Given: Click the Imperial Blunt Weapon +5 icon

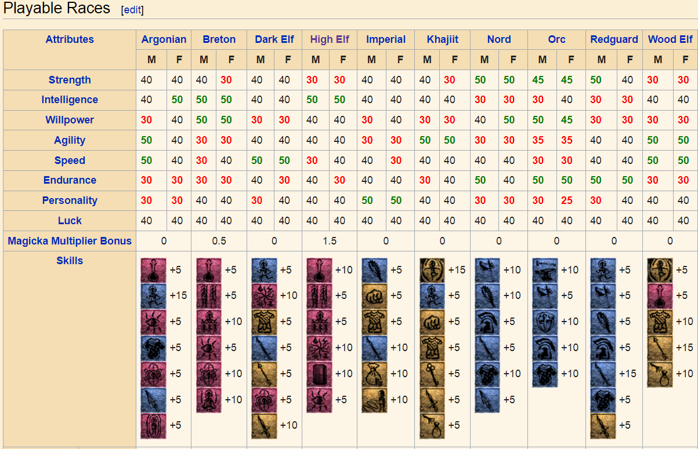Looking at the screenshot, I should click(374, 271).
